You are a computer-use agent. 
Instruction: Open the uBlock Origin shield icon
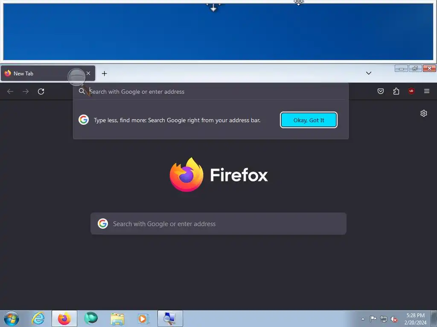[411, 91]
